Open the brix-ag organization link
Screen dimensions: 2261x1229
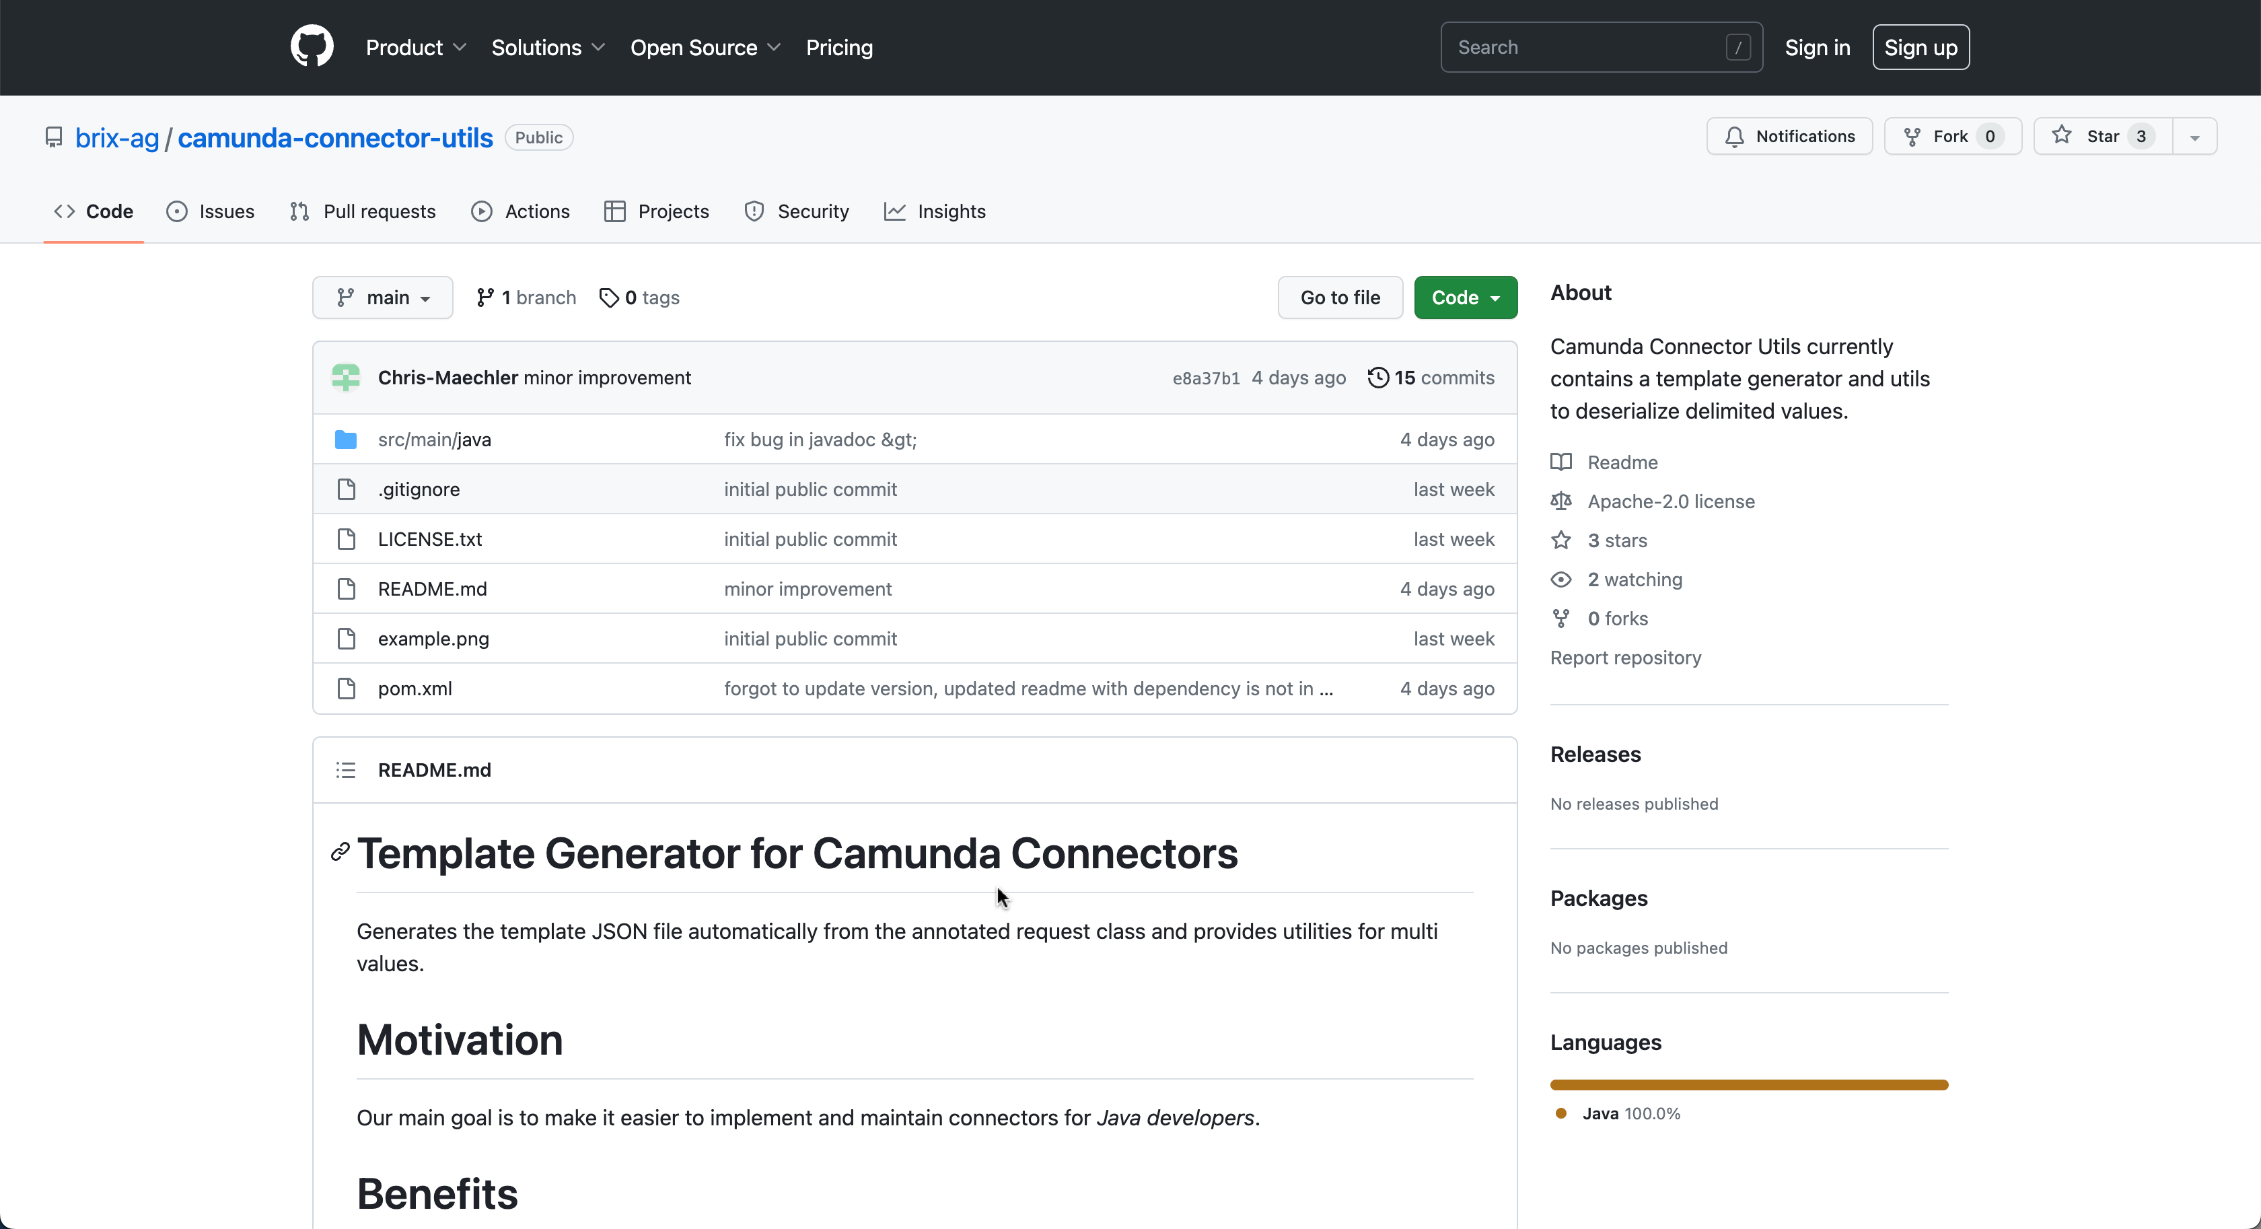coord(116,138)
